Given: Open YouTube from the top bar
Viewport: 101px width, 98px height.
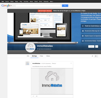Looking at the screenshot, I should click(x=26, y=2).
